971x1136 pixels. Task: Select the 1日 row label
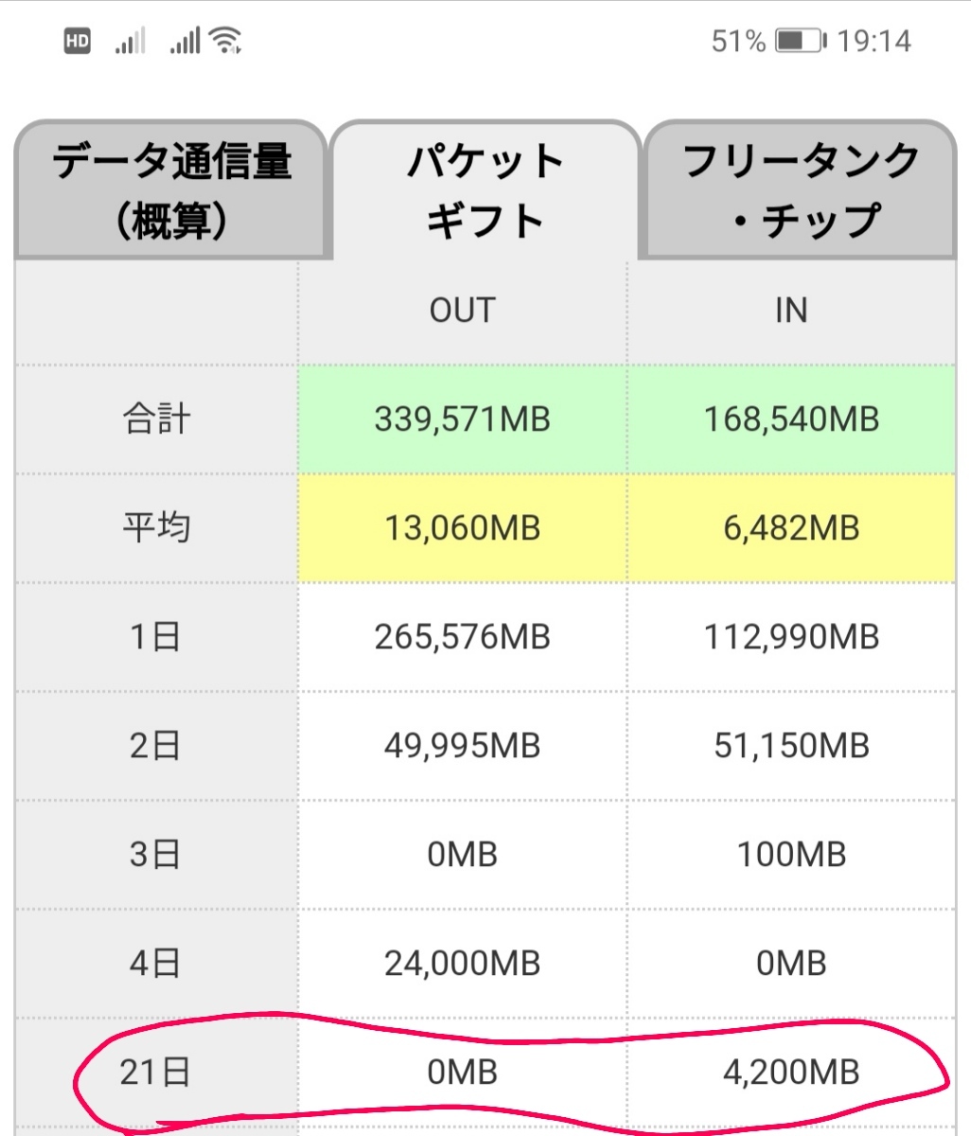[x=156, y=636]
